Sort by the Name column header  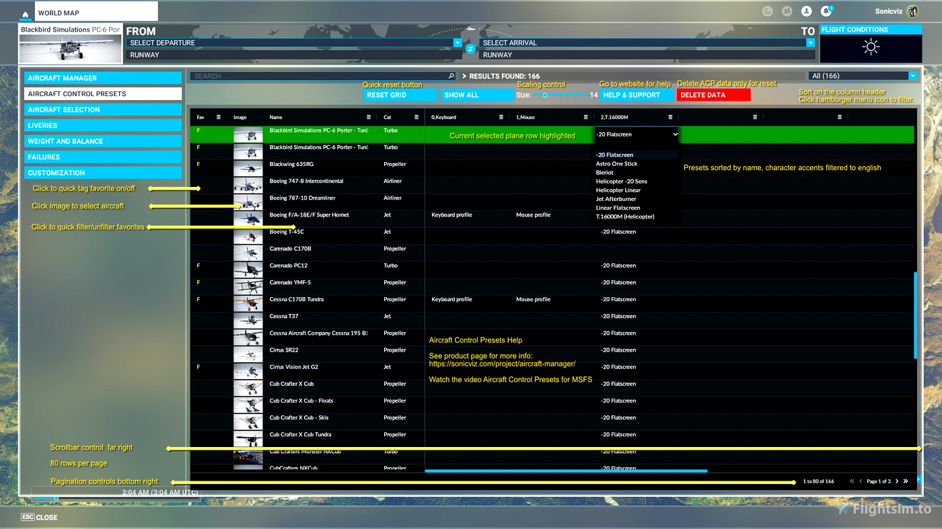point(276,117)
